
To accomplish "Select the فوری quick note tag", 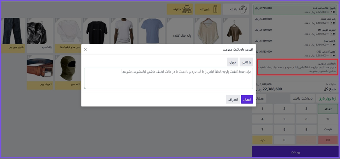I will (x=233, y=62).
